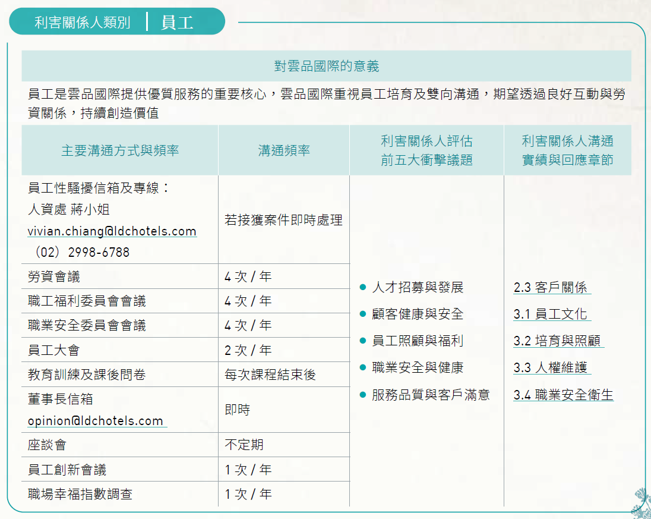Select the '員工創新會議' row label
The height and width of the screenshot is (519, 651).
tap(67, 470)
